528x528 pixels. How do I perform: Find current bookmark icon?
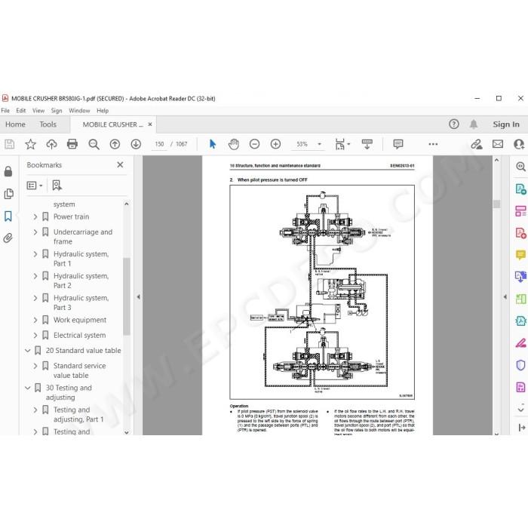pos(57,186)
